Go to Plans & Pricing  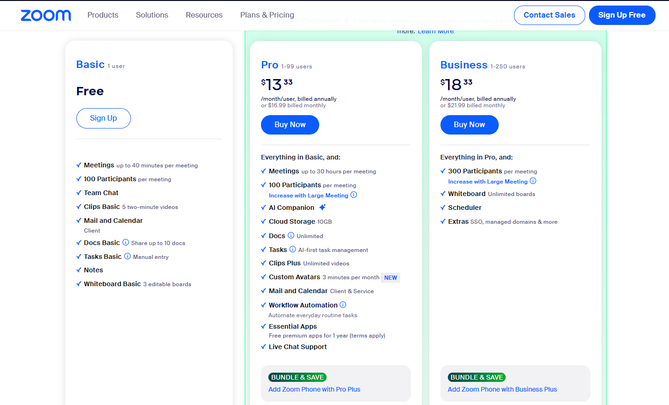[267, 15]
